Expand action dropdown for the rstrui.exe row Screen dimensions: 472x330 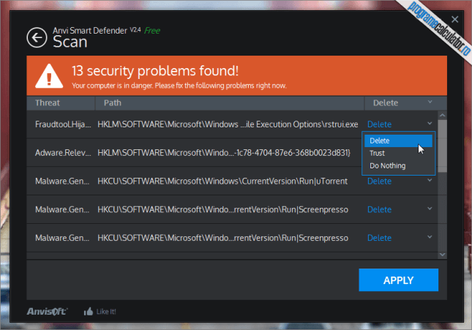[430, 124]
